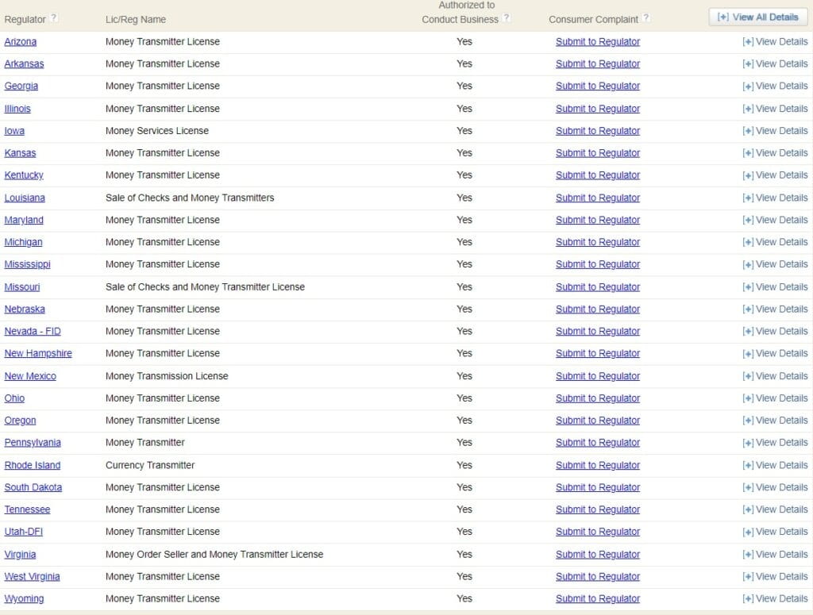The height and width of the screenshot is (615, 813).
Task: Open the Kentucky regulator link
Action: pyautogui.click(x=23, y=175)
